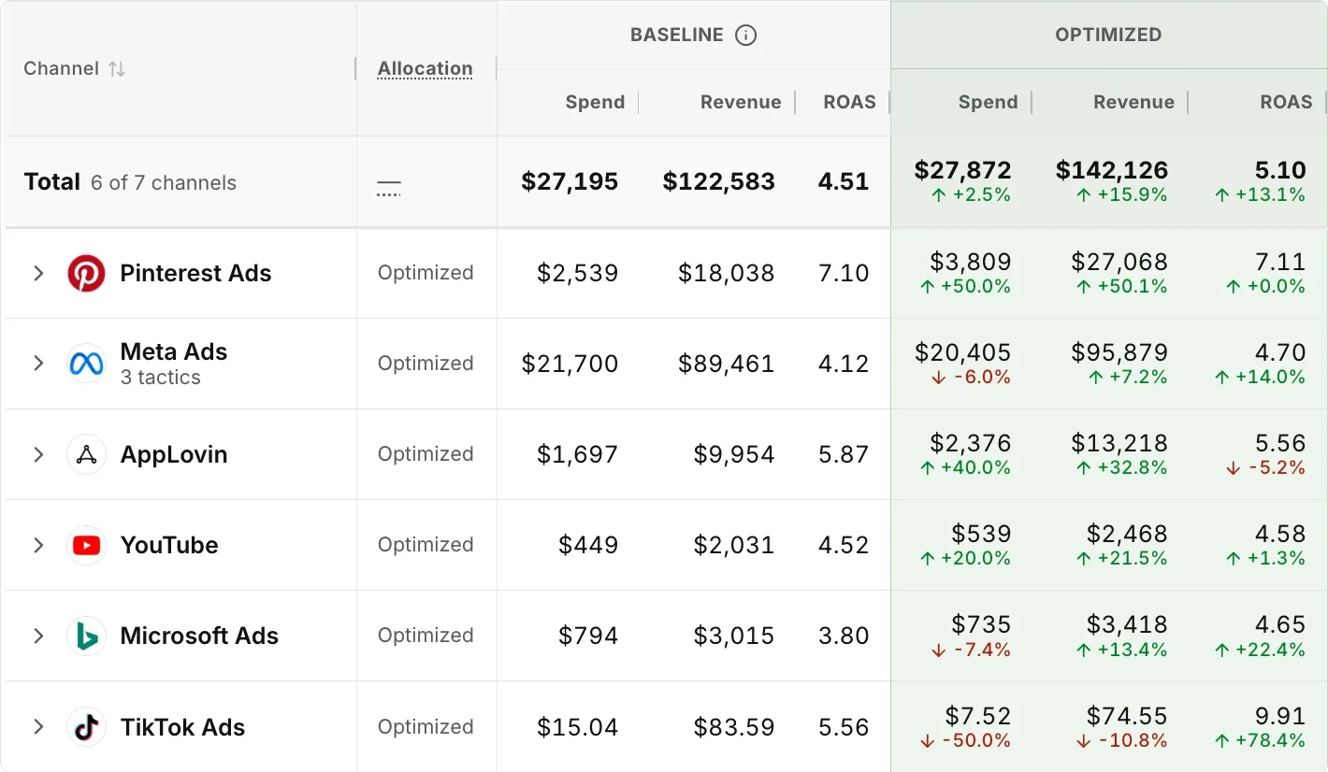
Task: Click the Pinterest Ads logo icon
Action: pos(86,274)
